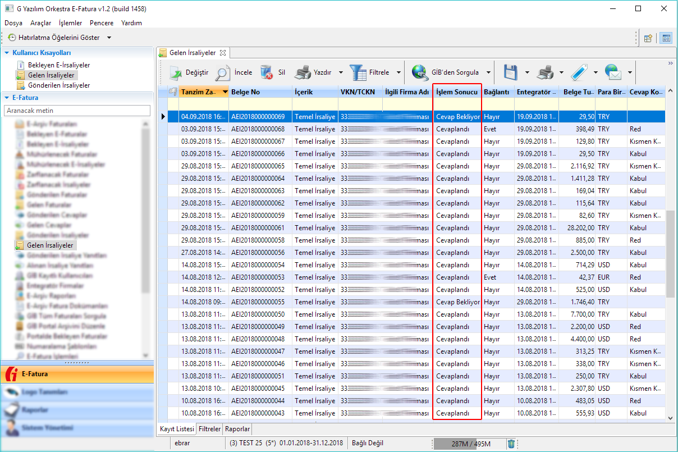Open the Filtrele dropdown arrow
The height and width of the screenshot is (452, 678).
[398, 72]
